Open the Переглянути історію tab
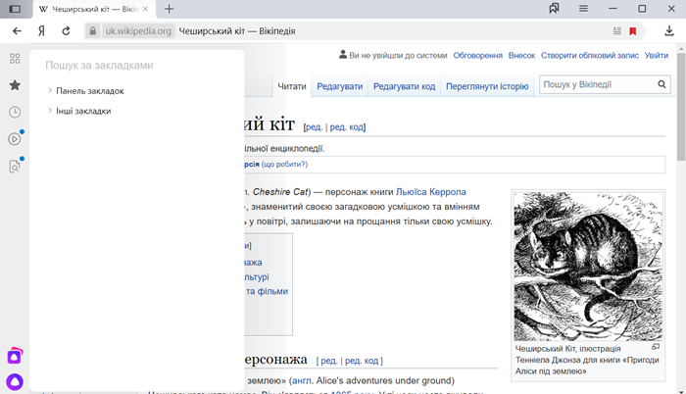Viewport: 686px width, 394px height. tap(487, 86)
